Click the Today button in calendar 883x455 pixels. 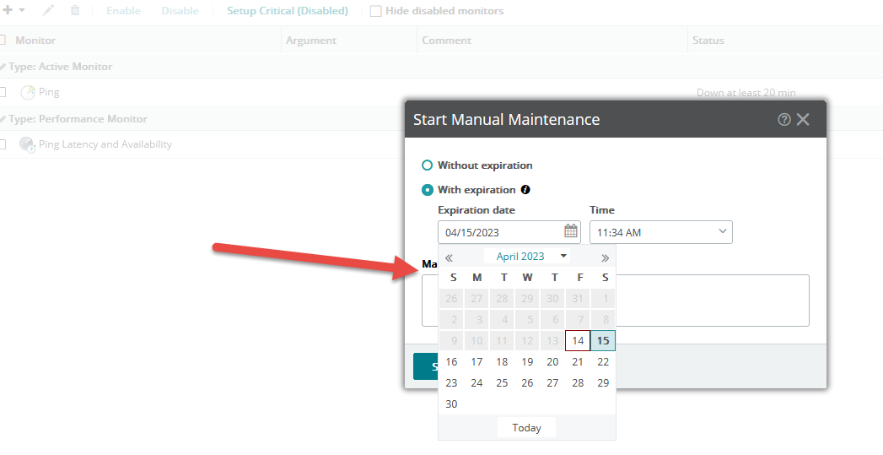point(526,427)
